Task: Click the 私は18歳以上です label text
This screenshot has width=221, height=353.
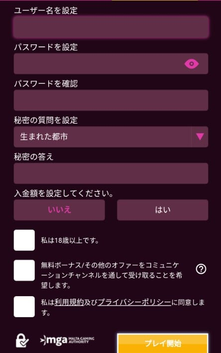Action: pyautogui.click(x=70, y=240)
